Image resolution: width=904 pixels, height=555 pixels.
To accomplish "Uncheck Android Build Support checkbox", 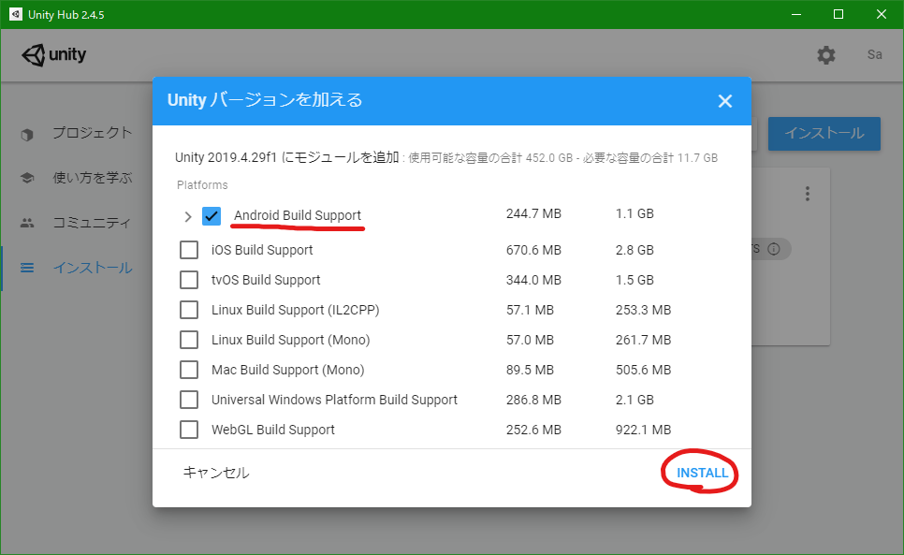I will (x=211, y=216).
